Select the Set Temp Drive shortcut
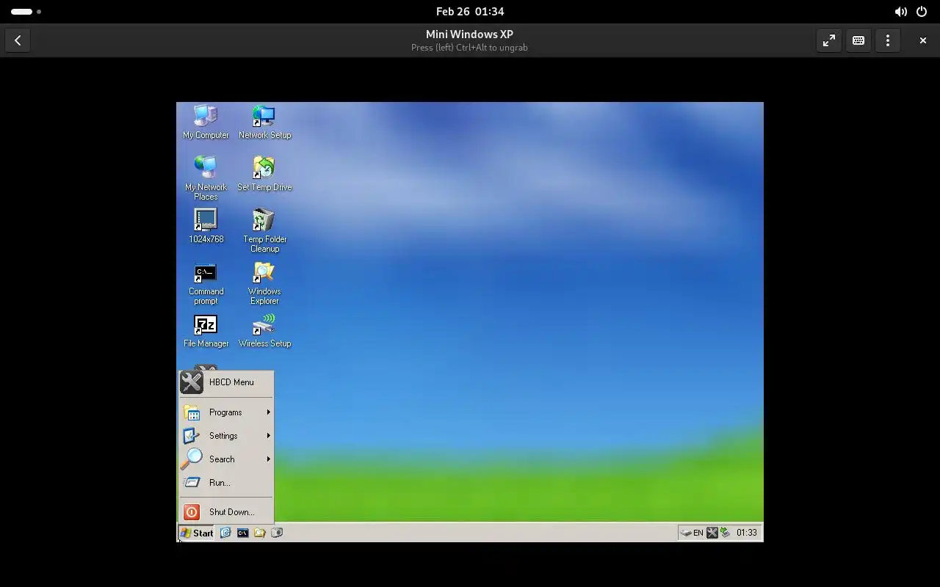940x587 pixels. pos(264,175)
